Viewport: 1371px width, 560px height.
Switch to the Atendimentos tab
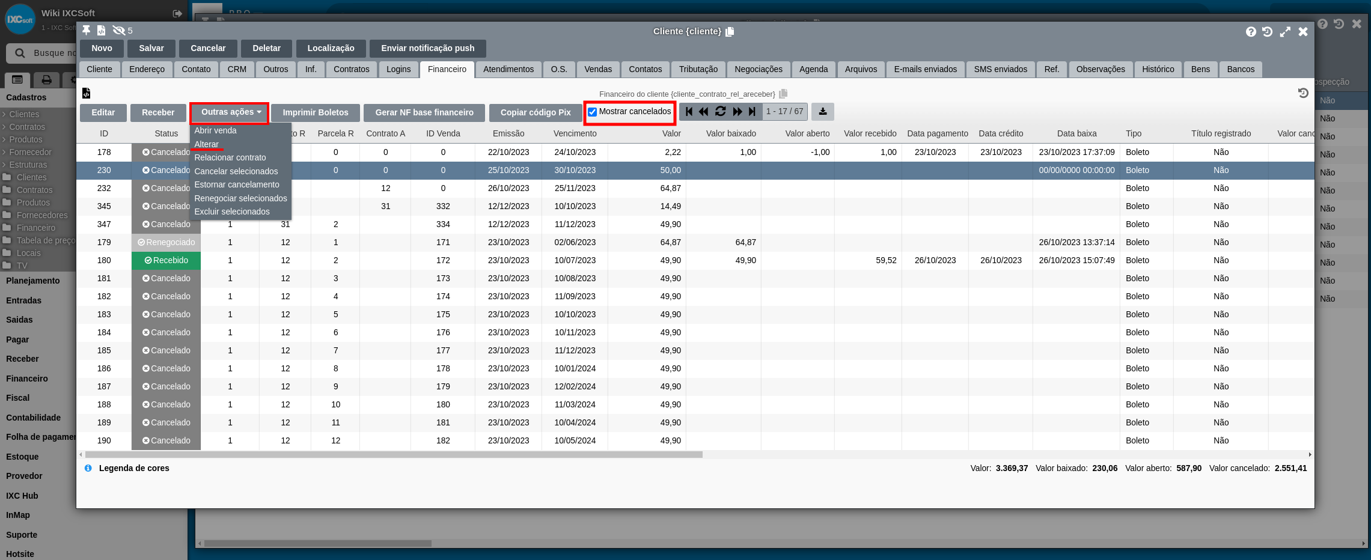tap(508, 69)
